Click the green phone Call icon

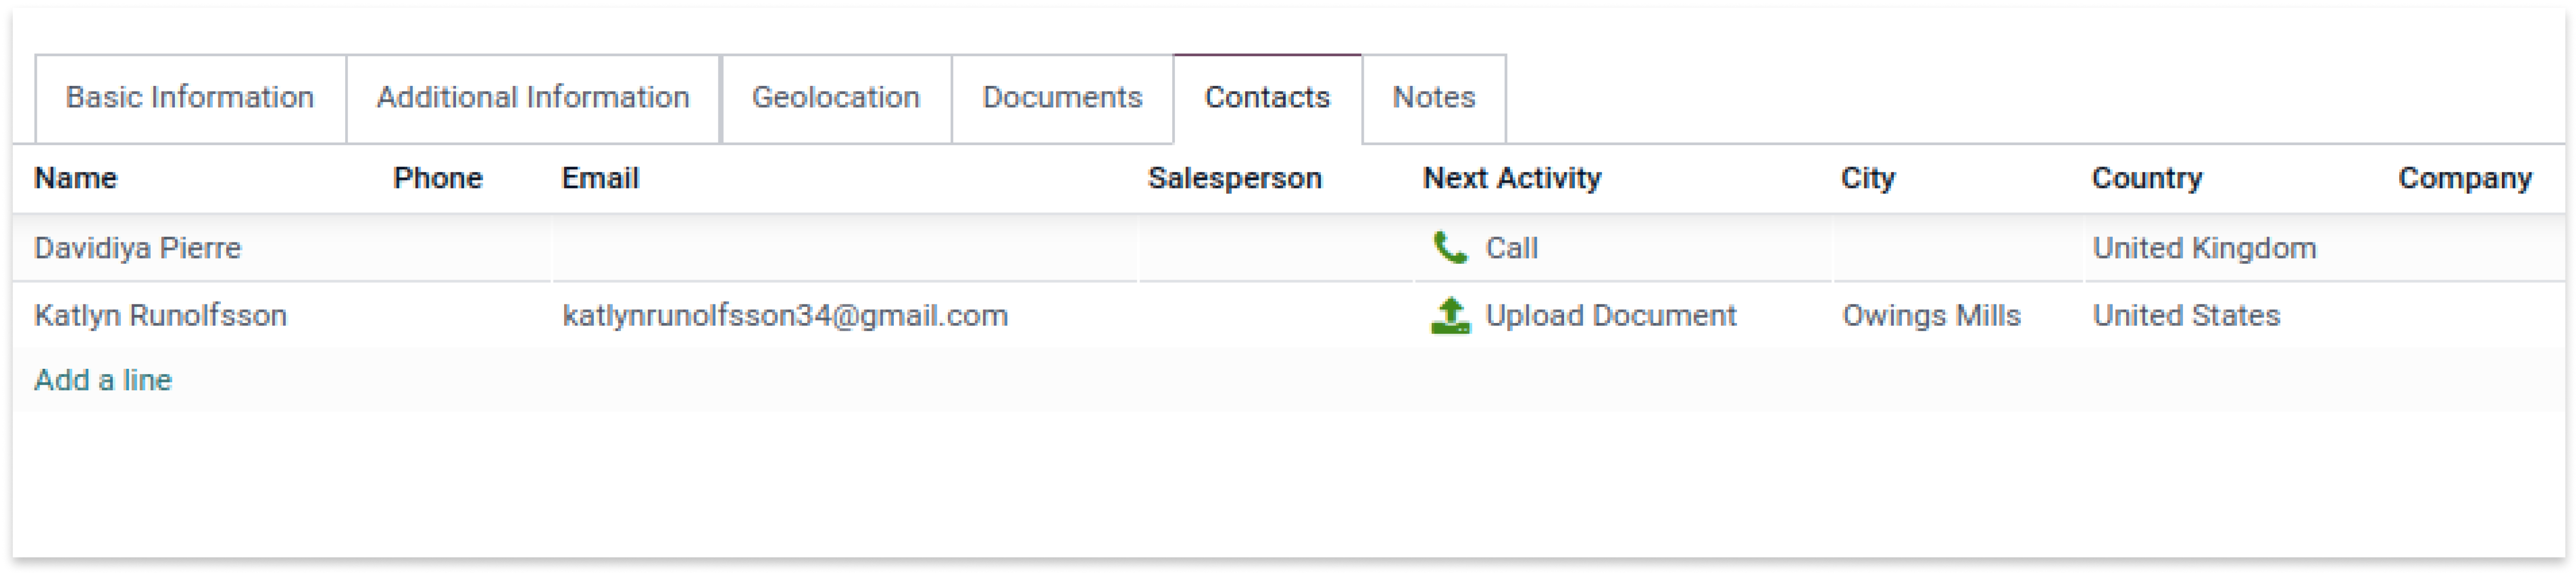click(1449, 247)
